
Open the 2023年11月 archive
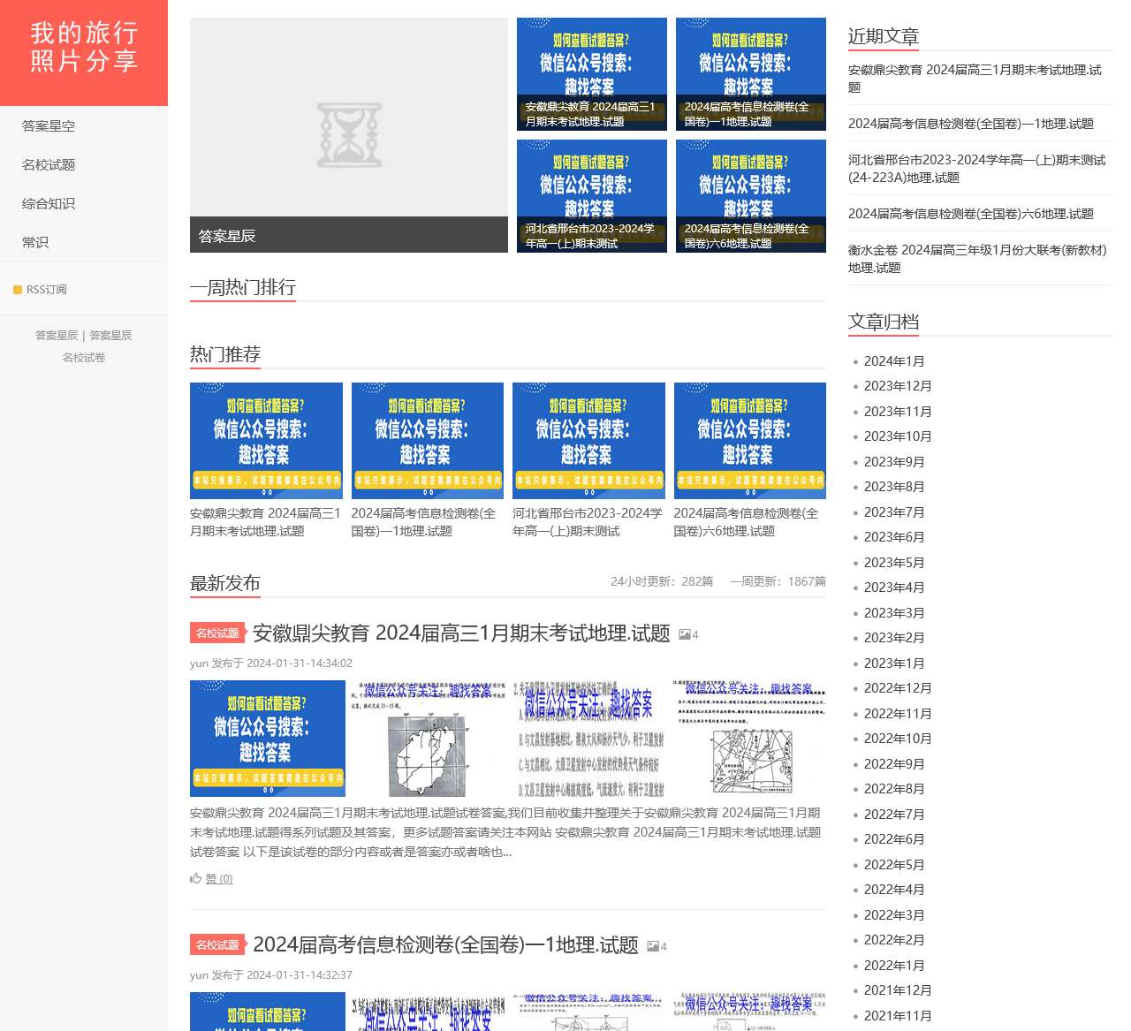click(x=898, y=412)
